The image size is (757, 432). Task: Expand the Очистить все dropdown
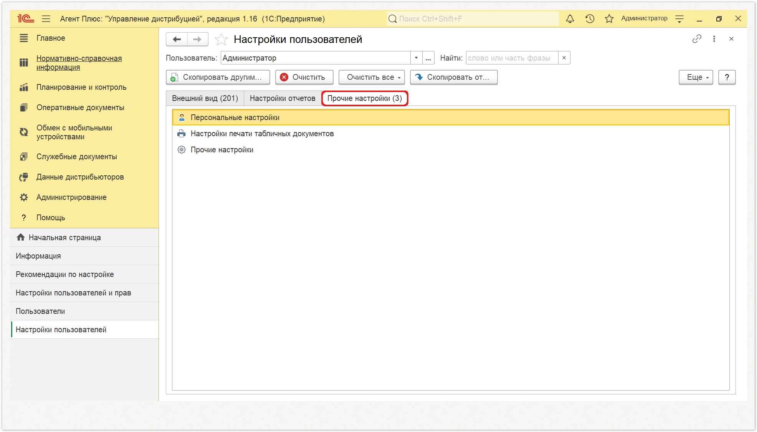coord(372,77)
